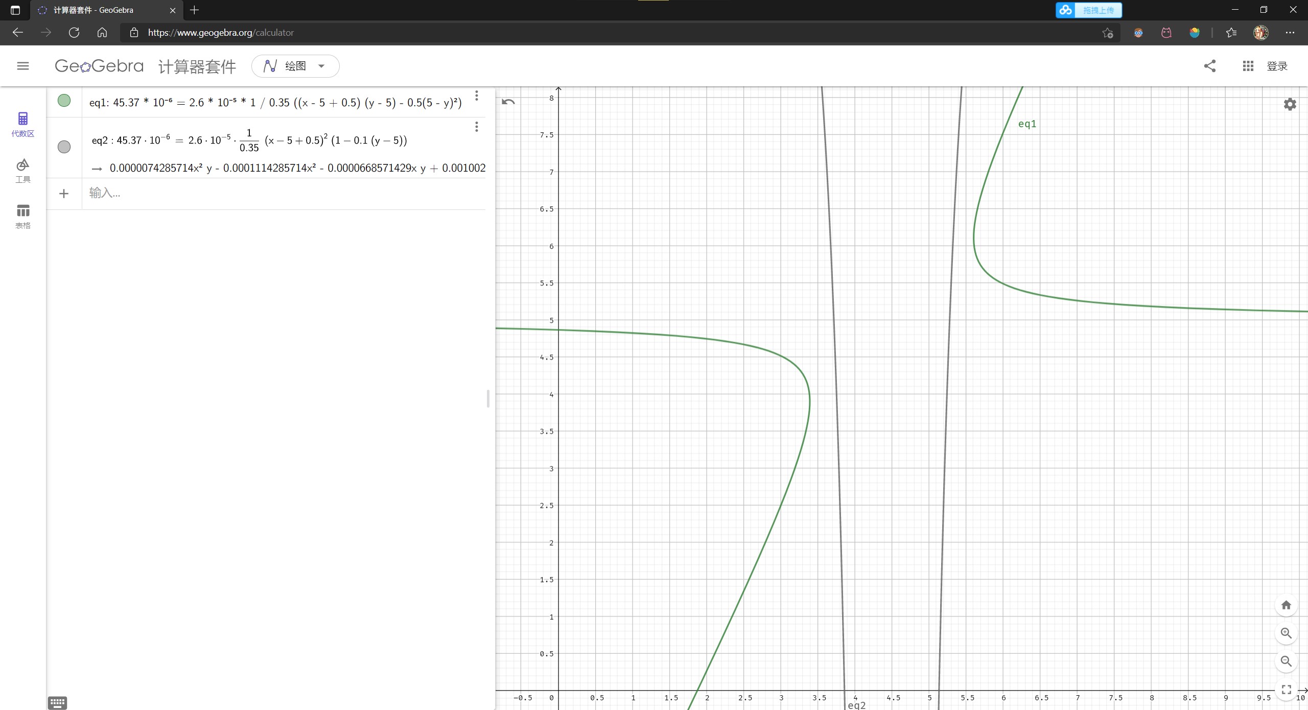
Task: Open the on-screen keyboard icon
Action: [x=57, y=703]
